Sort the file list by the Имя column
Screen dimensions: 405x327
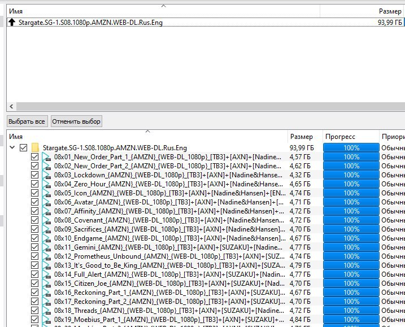click(x=147, y=137)
